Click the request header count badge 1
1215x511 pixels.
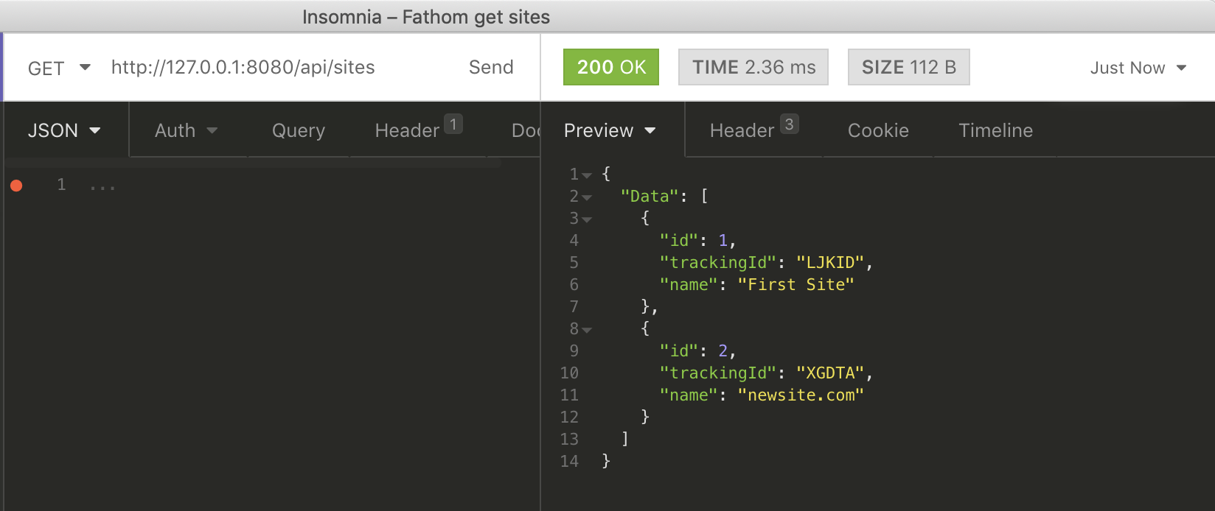pyautogui.click(x=453, y=124)
